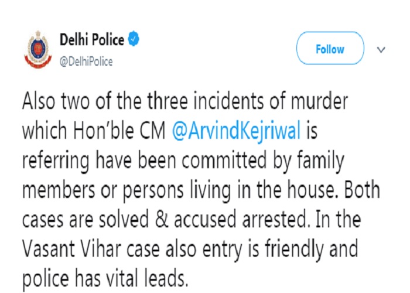The width and height of the screenshot is (410, 293).
Task: Open the Delhi Police display name
Action: click(92, 40)
